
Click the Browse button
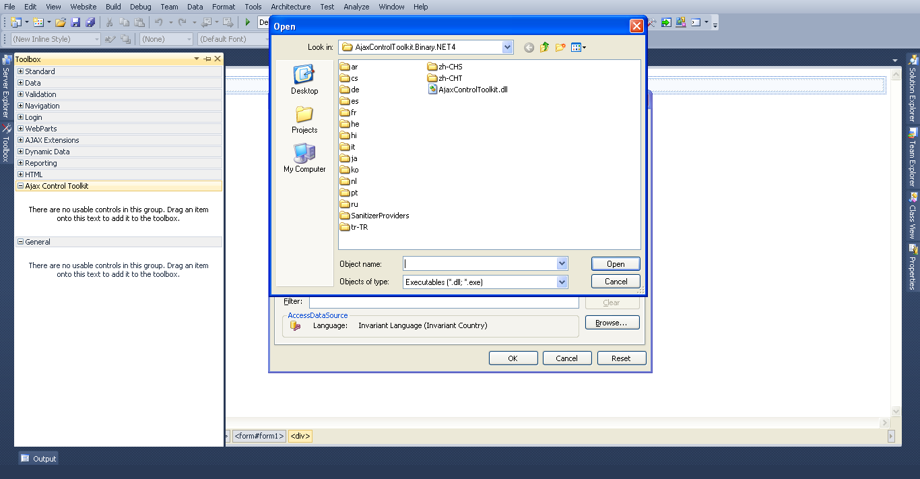[612, 322]
